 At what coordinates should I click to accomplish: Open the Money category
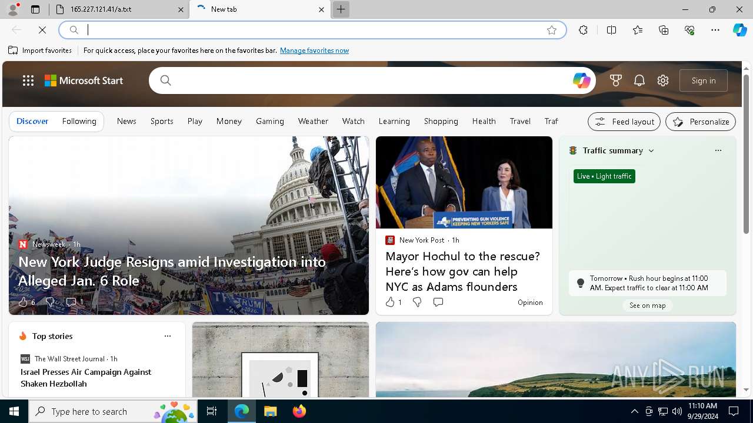[229, 121]
